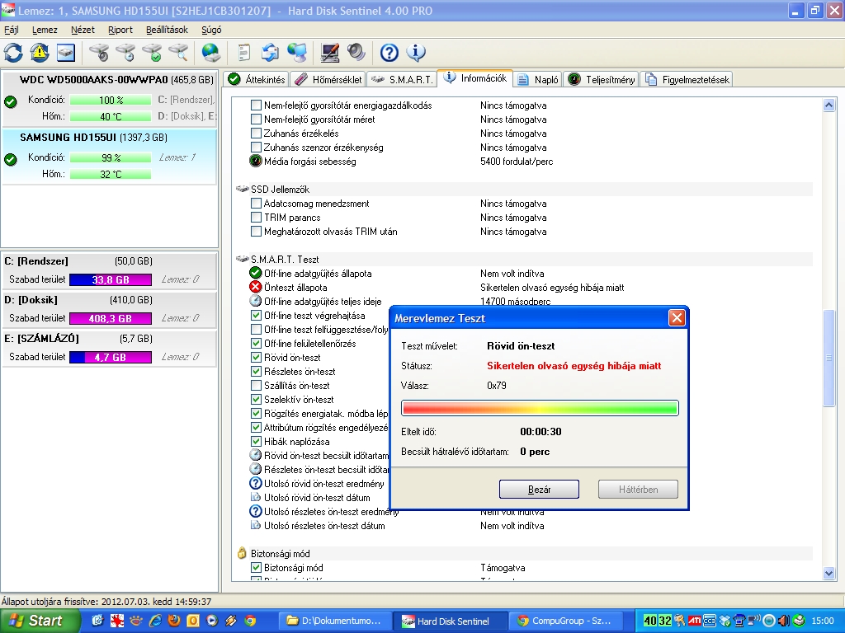Switch to the S.M.A.R.T. tab
The width and height of the screenshot is (845, 633).
tap(403, 80)
